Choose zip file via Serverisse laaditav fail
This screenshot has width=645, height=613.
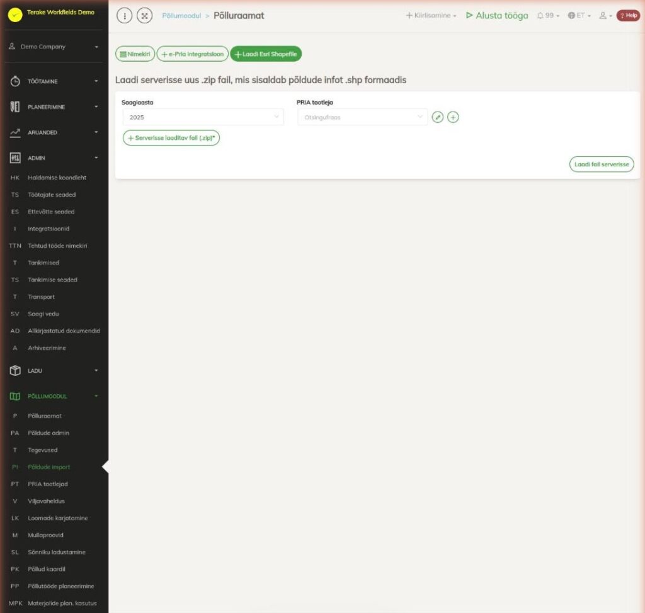click(x=171, y=138)
